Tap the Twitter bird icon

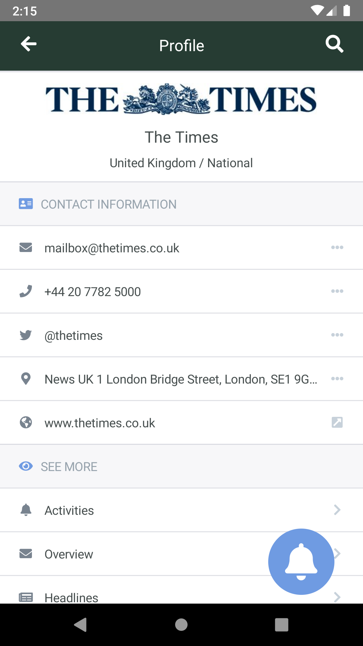point(26,335)
